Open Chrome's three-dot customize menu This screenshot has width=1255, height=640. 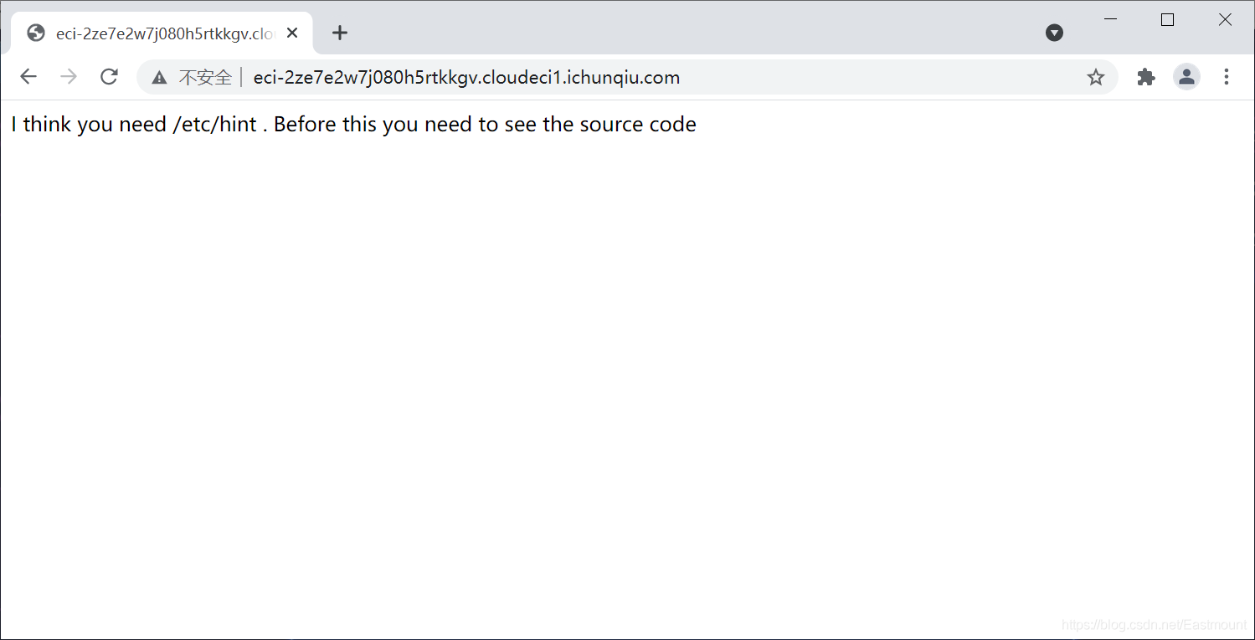click(x=1227, y=77)
